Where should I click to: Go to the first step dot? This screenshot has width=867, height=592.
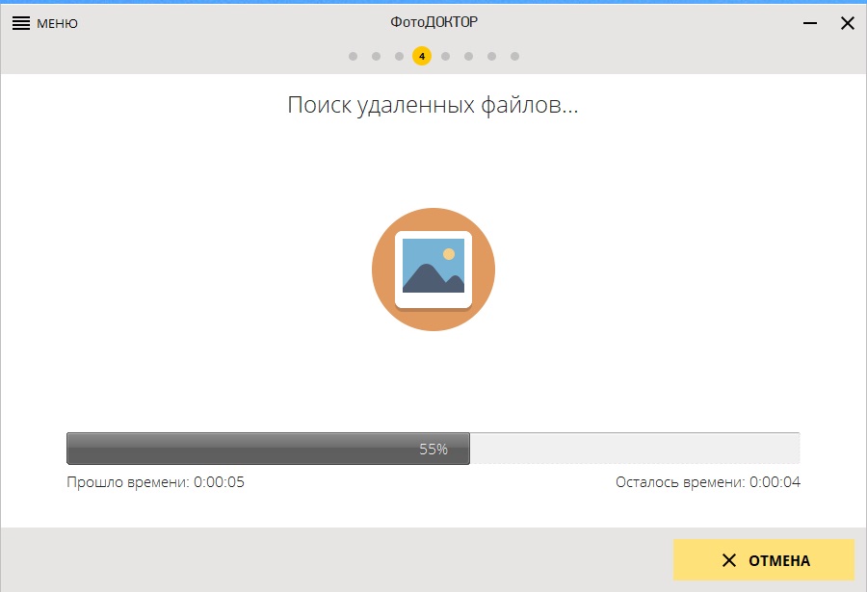click(x=353, y=56)
